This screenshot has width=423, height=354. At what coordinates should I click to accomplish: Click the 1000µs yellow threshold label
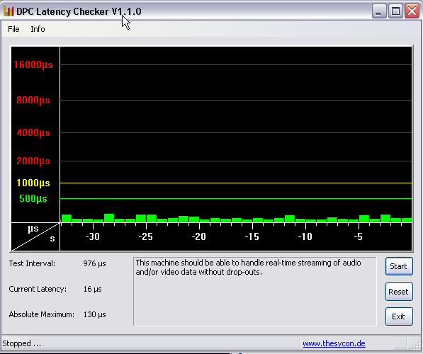[x=33, y=183]
